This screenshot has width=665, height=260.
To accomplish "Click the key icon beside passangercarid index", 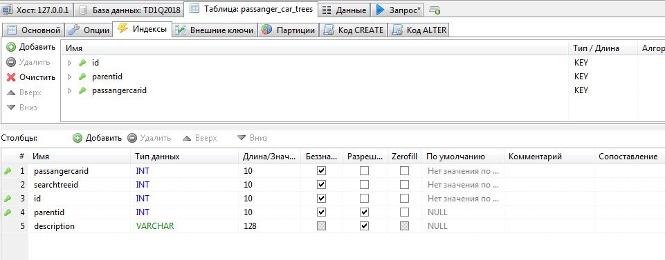I will (82, 90).
